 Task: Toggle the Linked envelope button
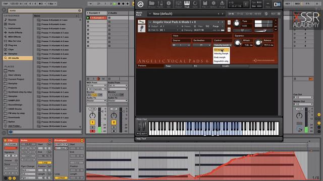coord(61,177)
